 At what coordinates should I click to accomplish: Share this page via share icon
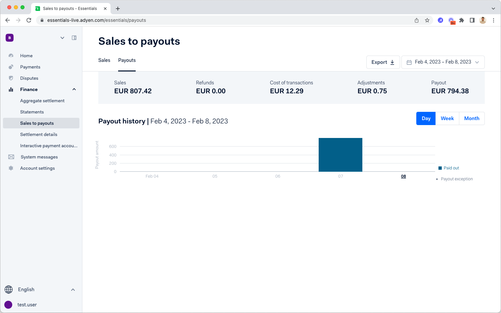coord(417,20)
